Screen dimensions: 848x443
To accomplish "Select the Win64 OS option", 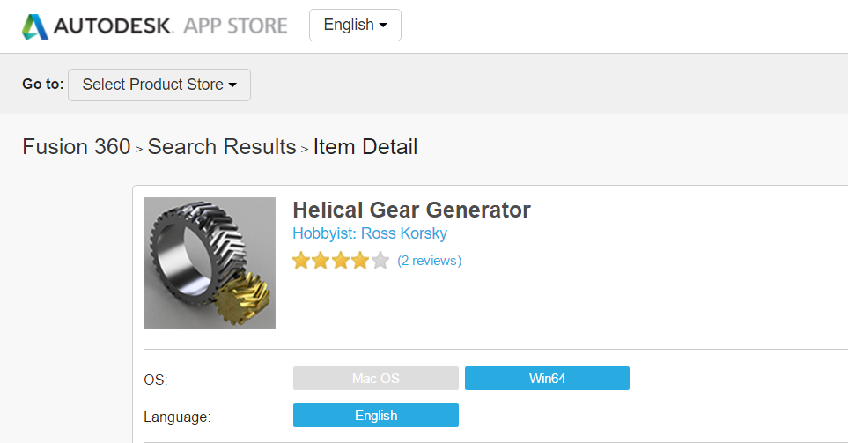I will point(547,379).
